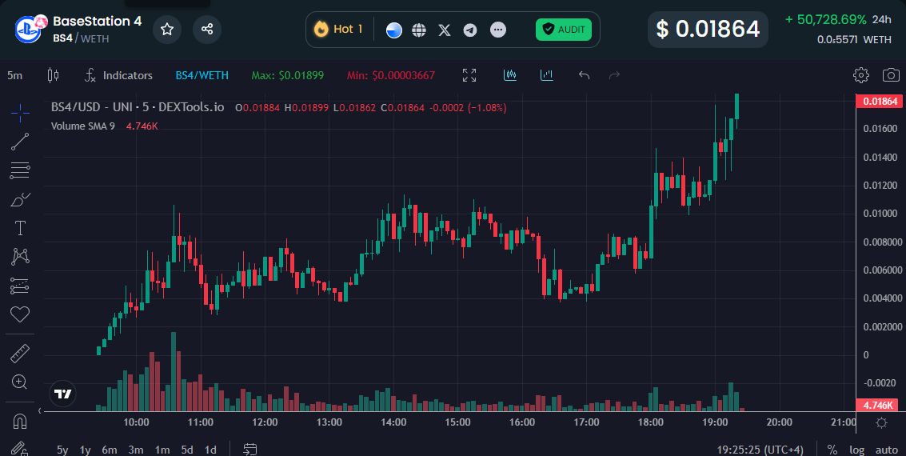906x456 pixels.
Task: Open the token's X social link
Action: point(445,30)
